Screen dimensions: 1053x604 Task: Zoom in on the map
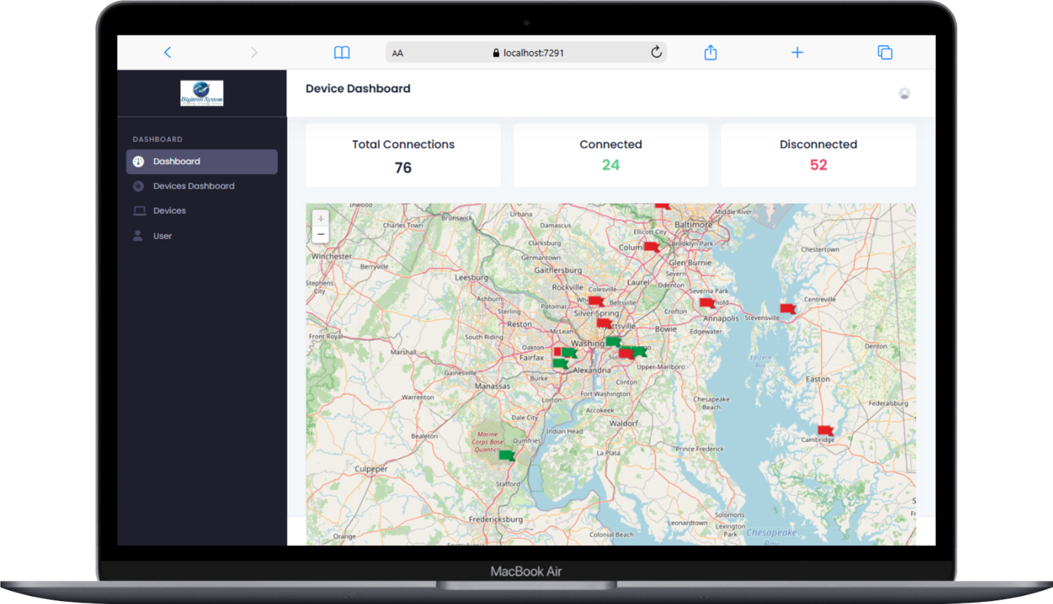click(320, 218)
